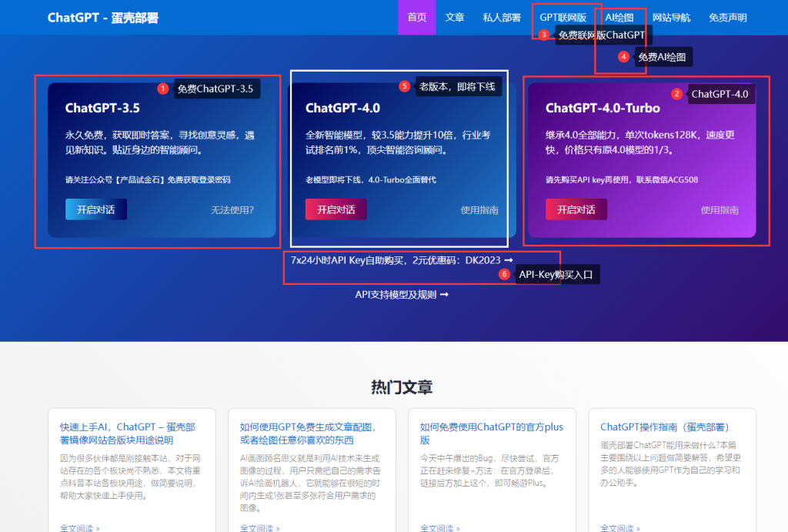
Task: Start chat on the ChatGPT-4.0-Turbo card
Action: 576,209
